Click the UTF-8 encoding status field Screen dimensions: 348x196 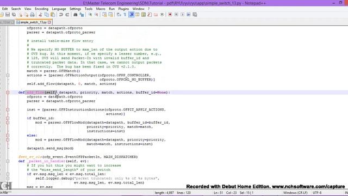click(317, 193)
